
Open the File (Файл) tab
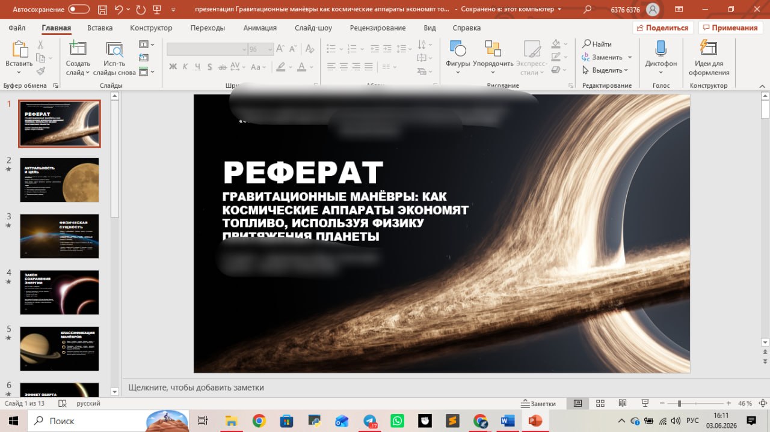point(17,28)
